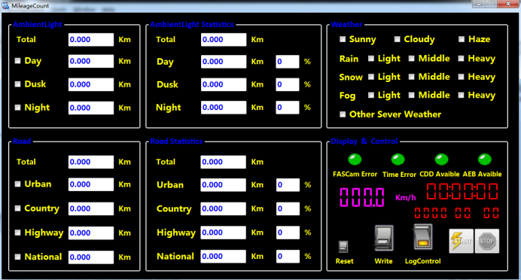Click the AmbientLight Dusk Km field
The image size is (521, 280).
(91, 84)
